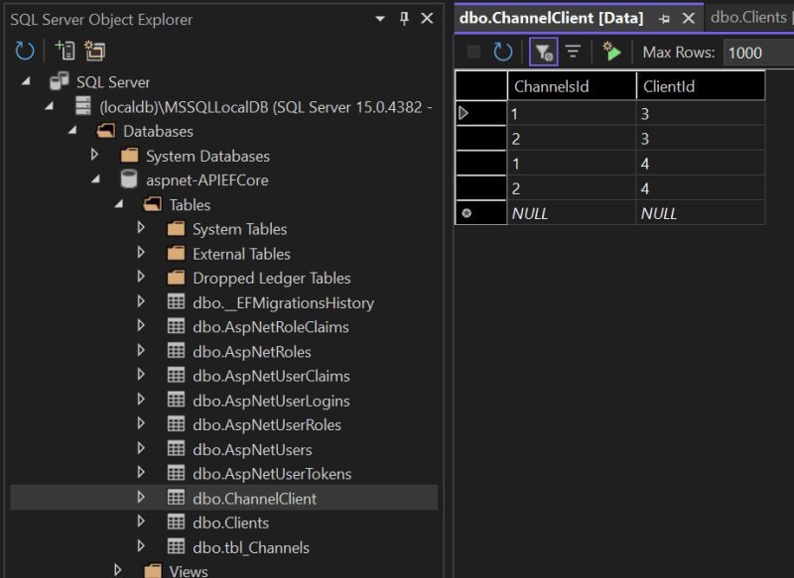Expand the System Databases folder
This screenshot has width=794, height=578.
click(94, 155)
